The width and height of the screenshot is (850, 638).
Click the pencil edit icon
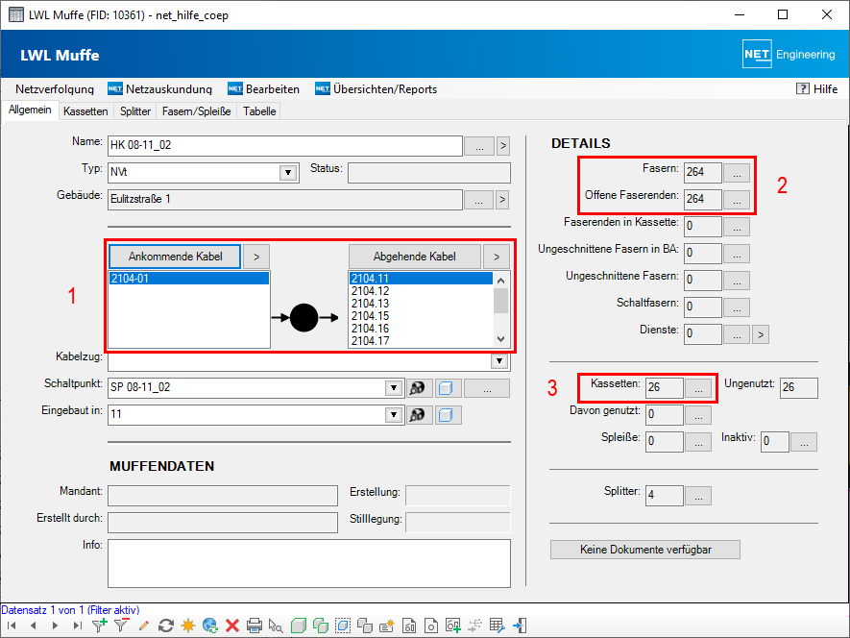[144, 626]
